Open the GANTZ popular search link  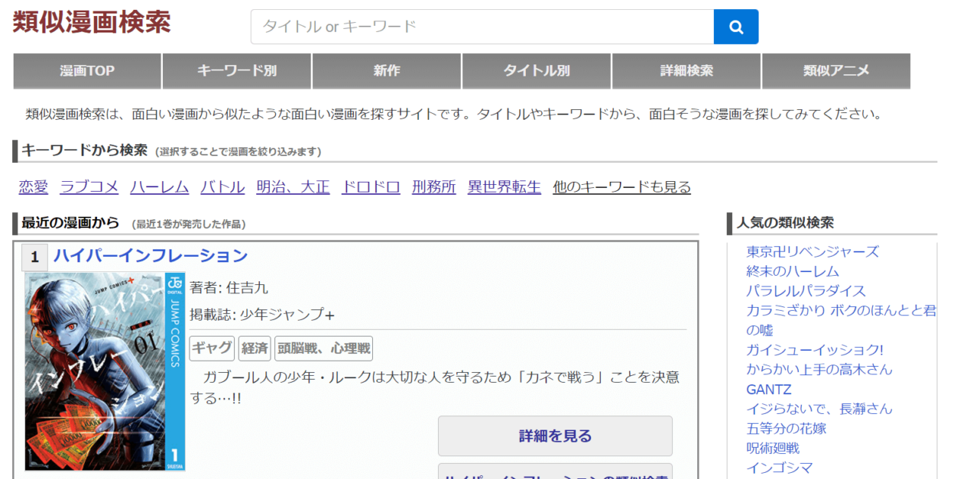tap(768, 390)
